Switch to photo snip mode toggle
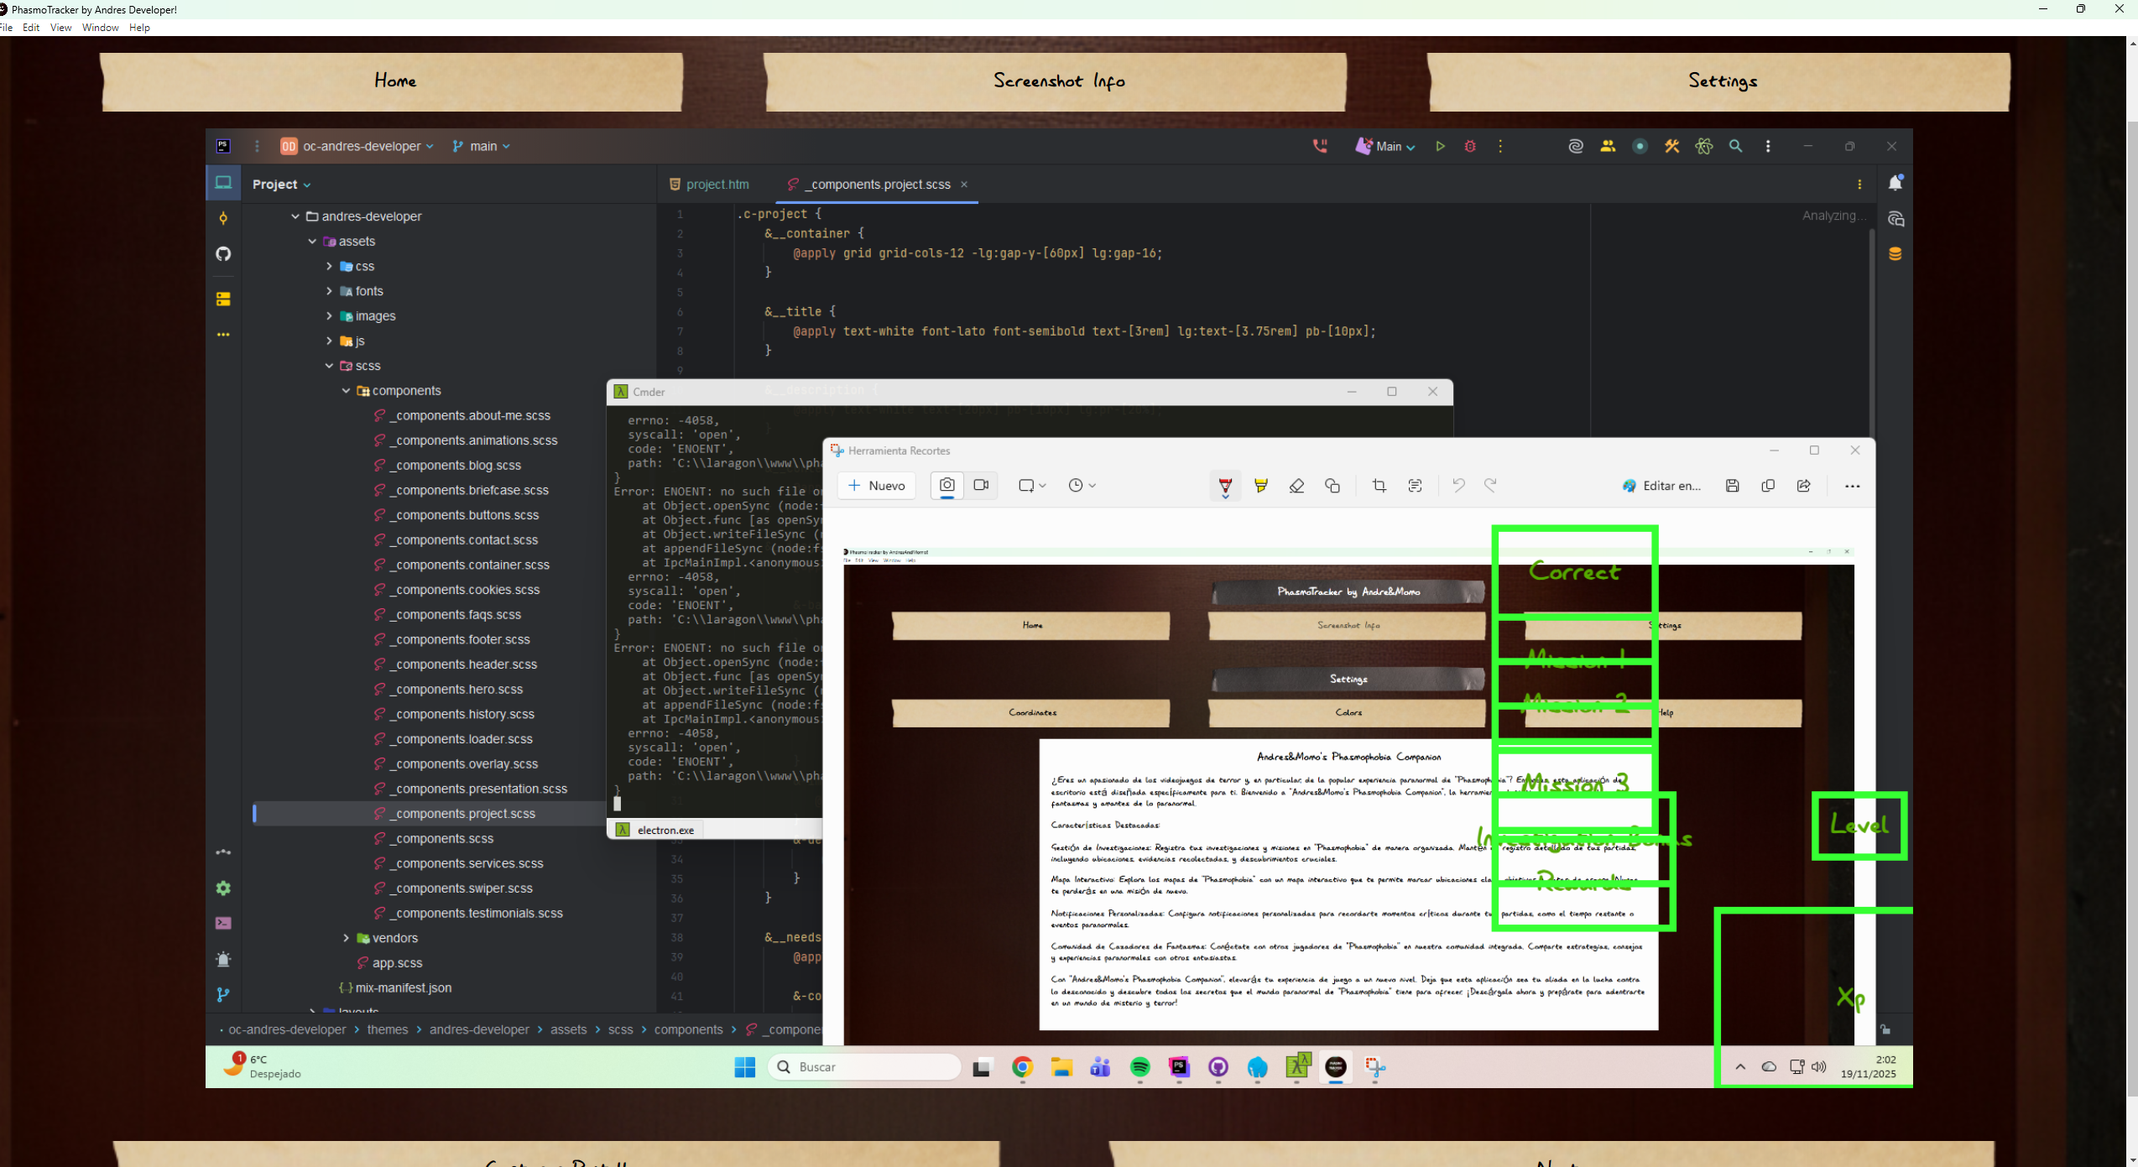 tap(946, 485)
